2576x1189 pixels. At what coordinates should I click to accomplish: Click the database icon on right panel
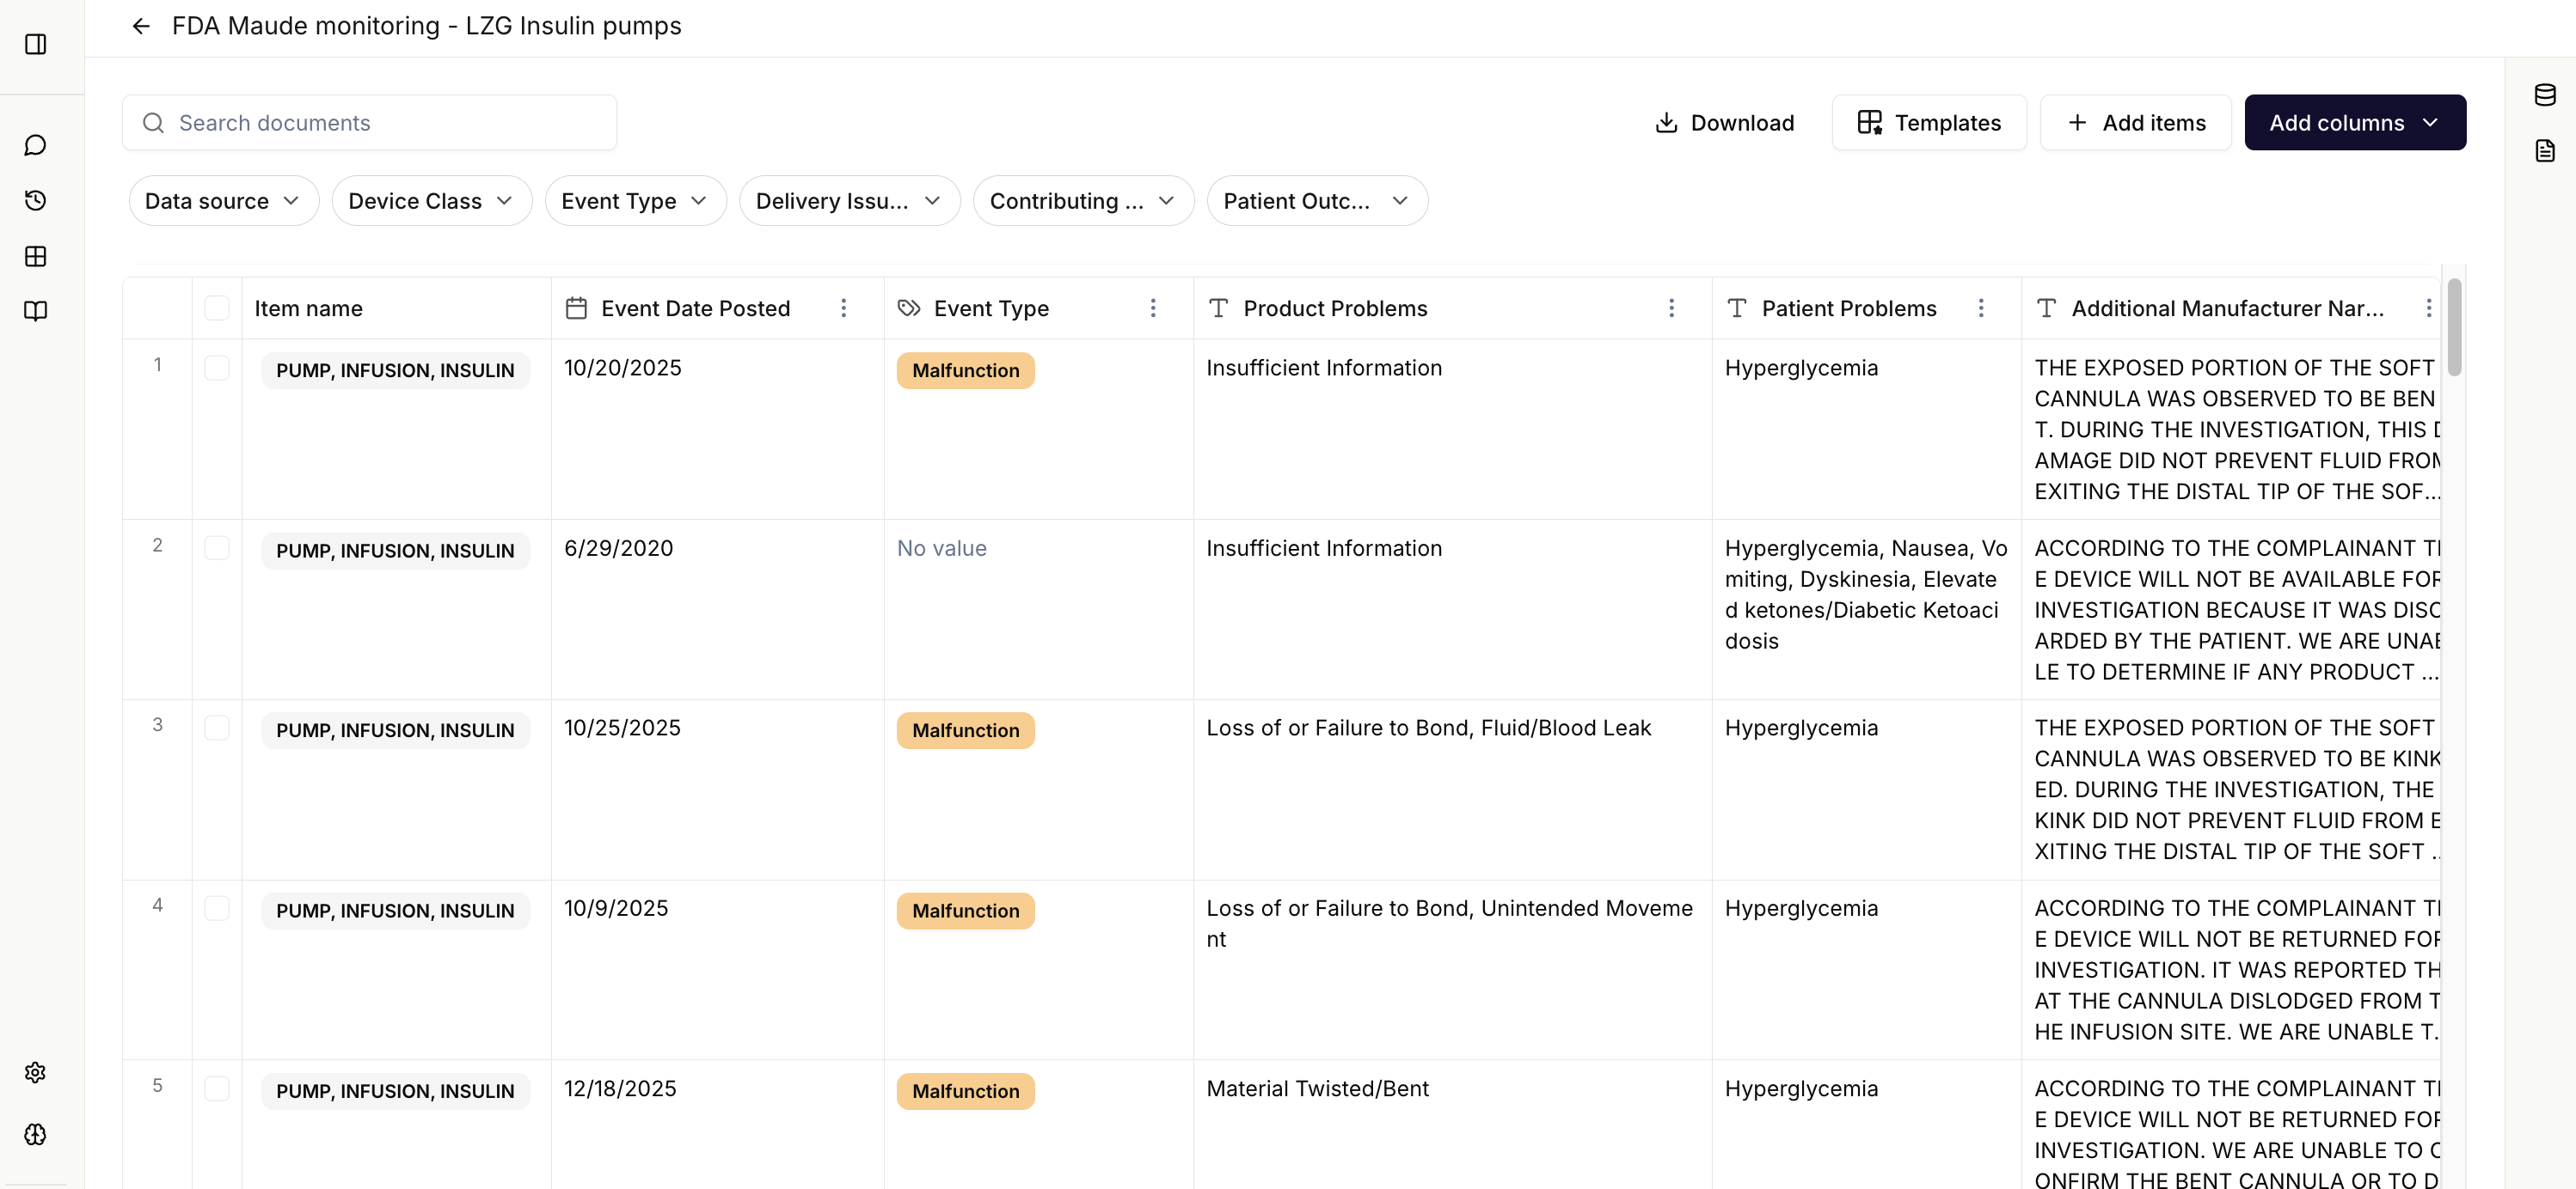2544,95
